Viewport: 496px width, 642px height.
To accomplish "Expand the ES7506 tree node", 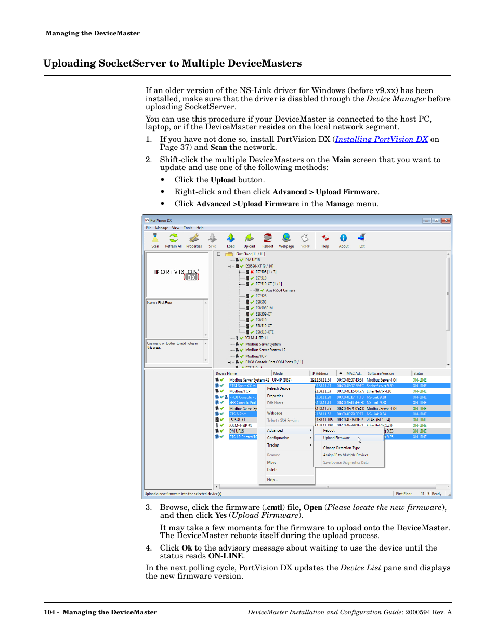I will (239, 272).
